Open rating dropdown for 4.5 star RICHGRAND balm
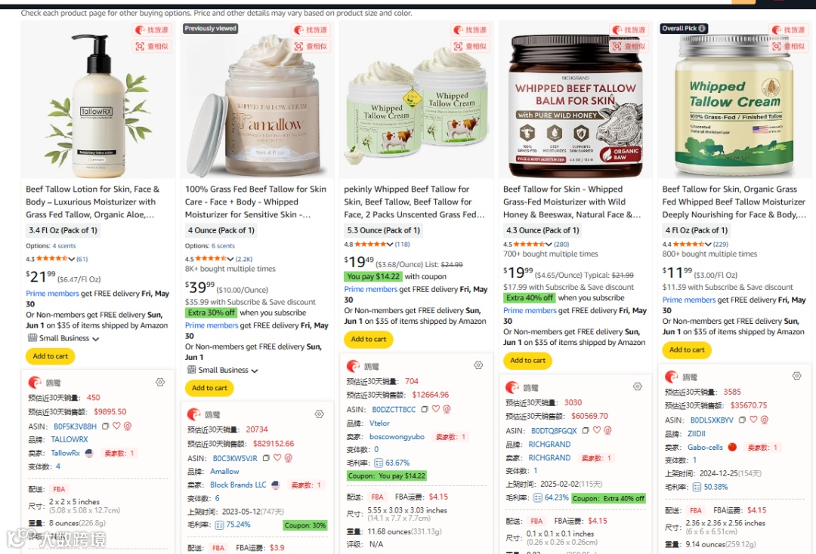The height and width of the screenshot is (554, 816). (549, 245)
